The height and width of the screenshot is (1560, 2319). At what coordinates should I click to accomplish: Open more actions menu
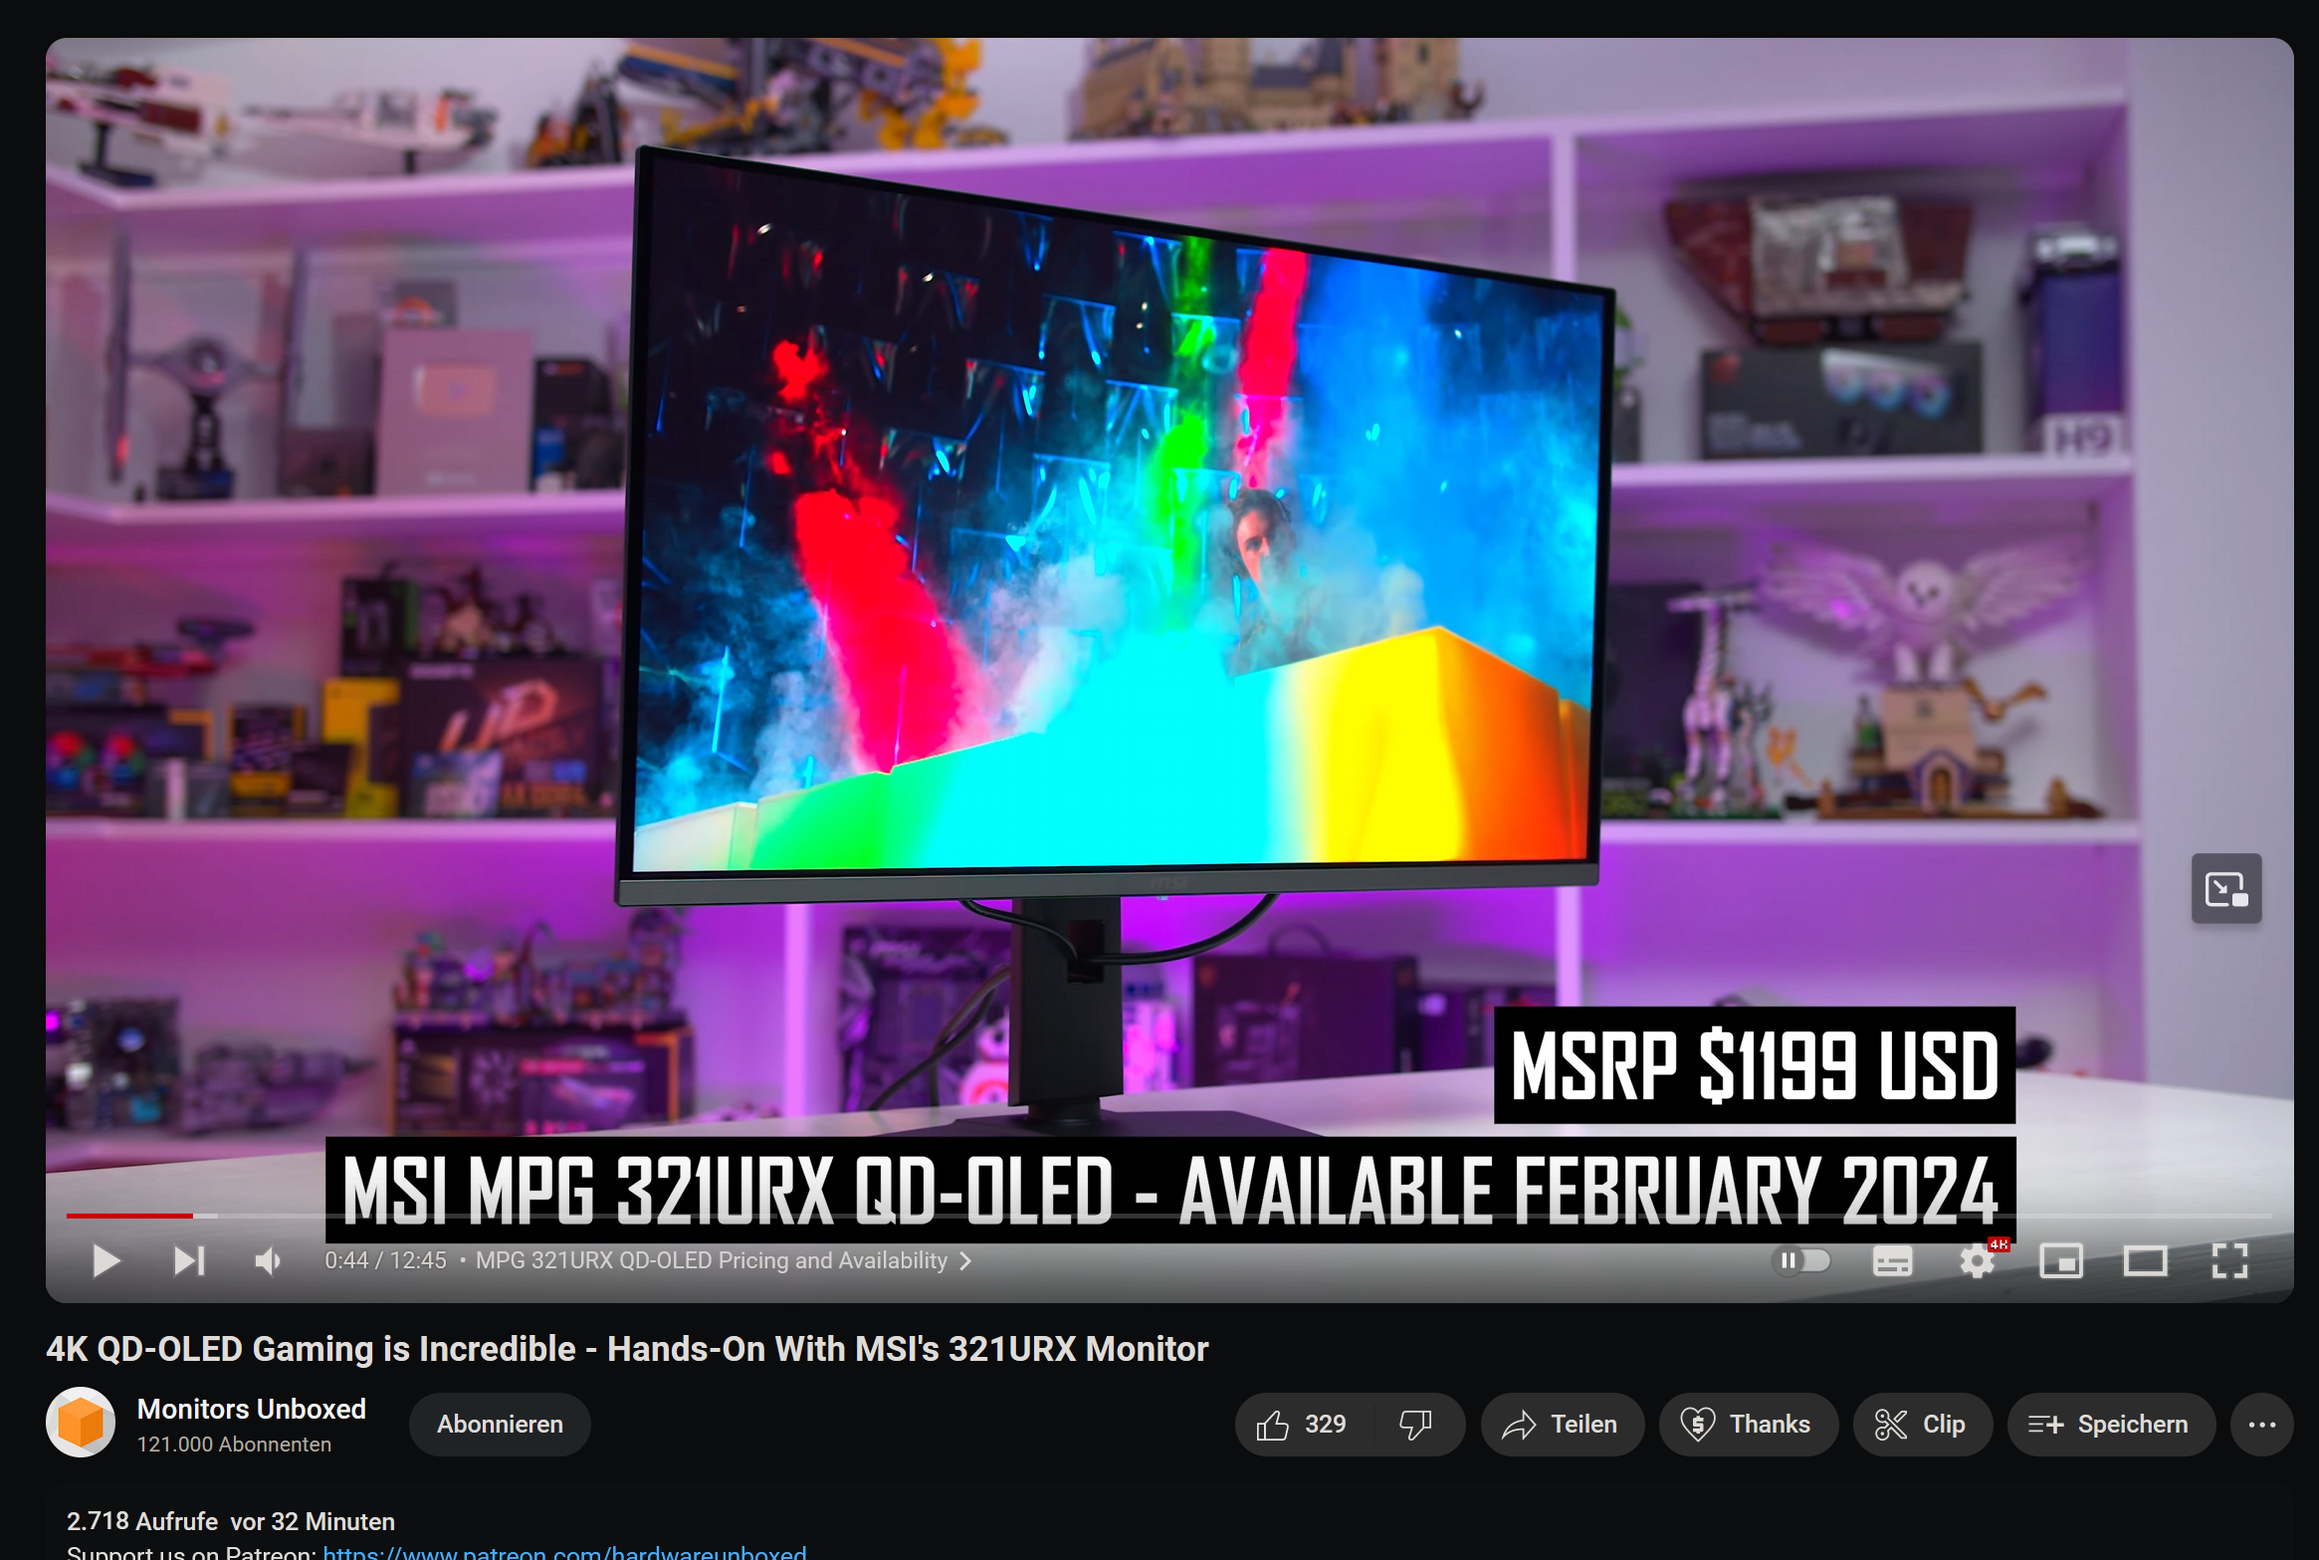[2262, 1425]
